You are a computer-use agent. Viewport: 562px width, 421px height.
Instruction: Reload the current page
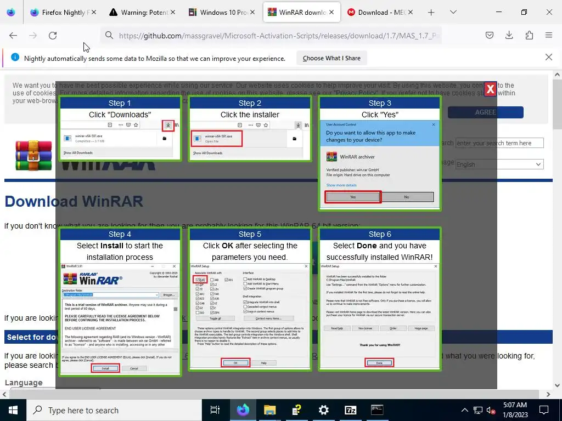[53, 36]
